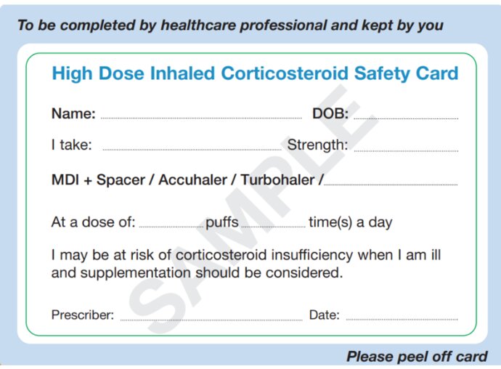Select the Accuhaler option text
Viewport: 501px width, 369px height.
192,179
